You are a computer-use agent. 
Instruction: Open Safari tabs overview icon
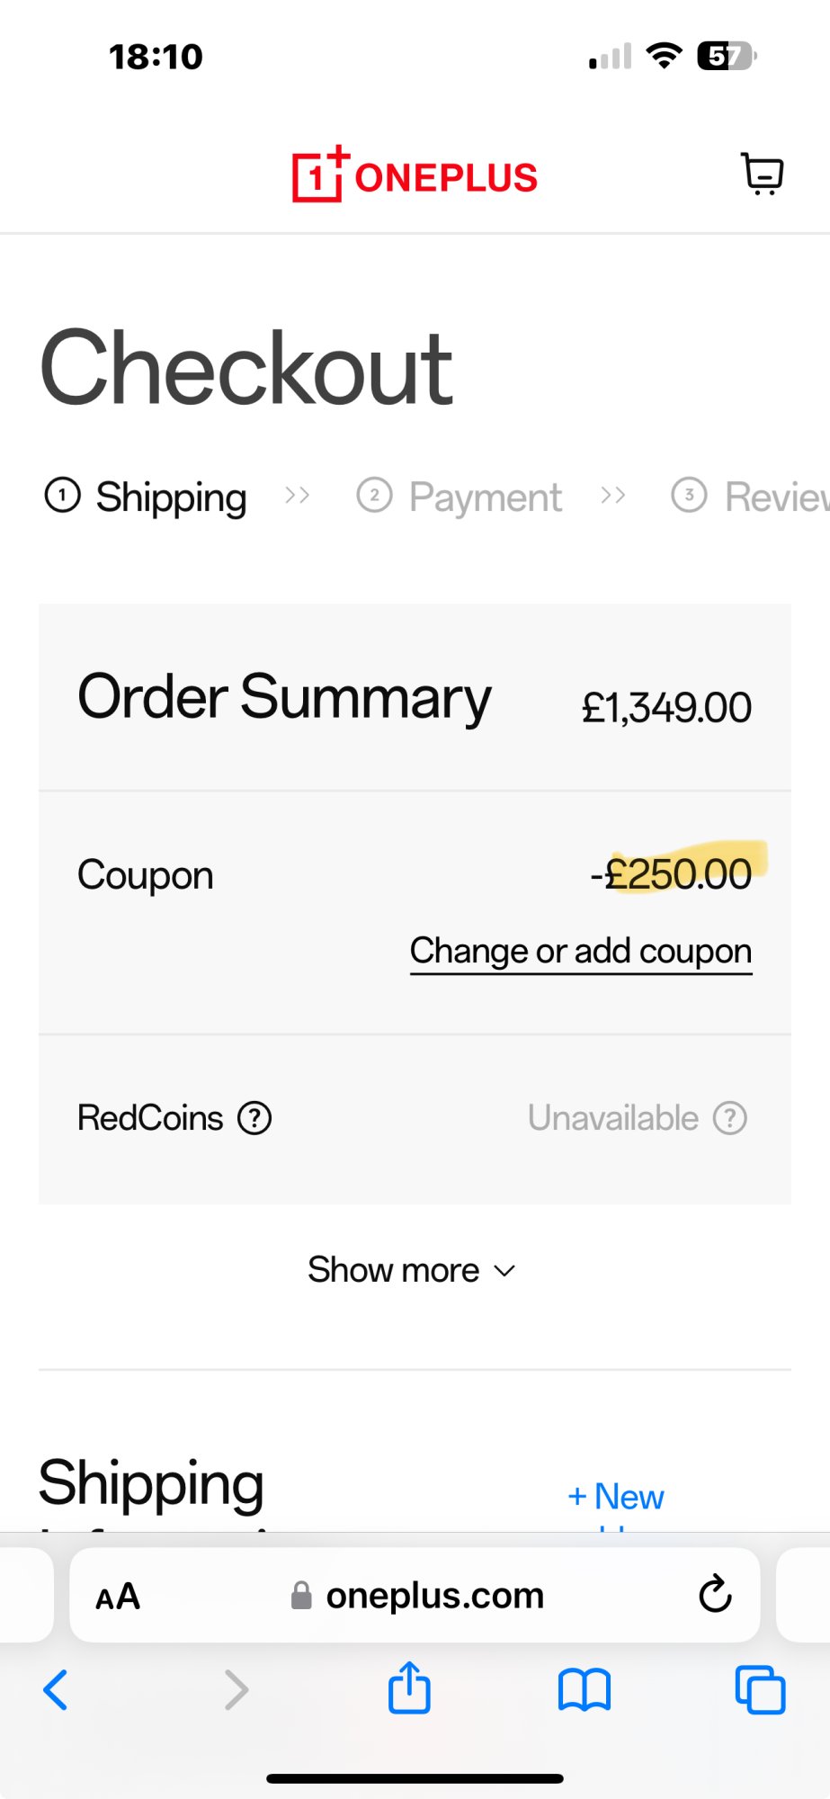(x=760, y=1689)
